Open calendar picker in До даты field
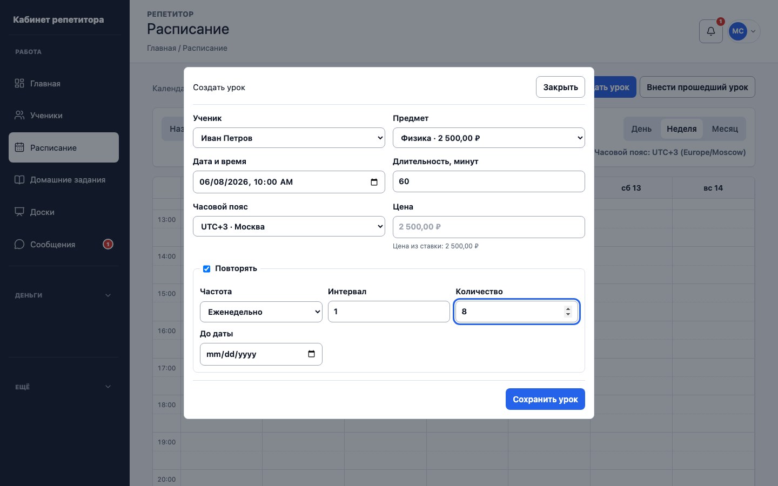 point(311,354)
